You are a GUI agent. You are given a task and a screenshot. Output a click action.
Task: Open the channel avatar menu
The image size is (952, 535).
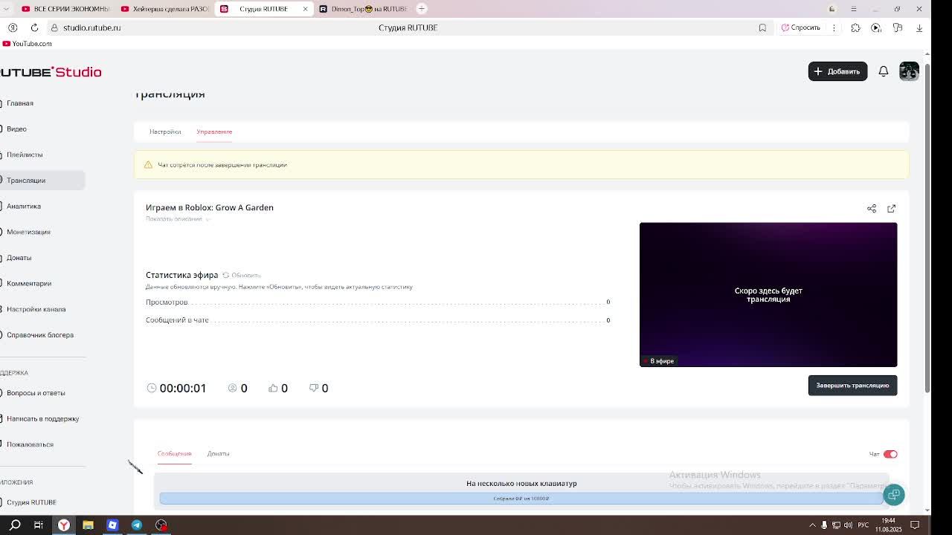pyautogui.click(x=909, y=71)
